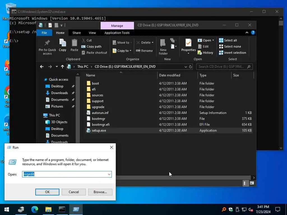Screen dimensions: 287x215
Task: Click the Date modified column header
Action: point(177,75)
